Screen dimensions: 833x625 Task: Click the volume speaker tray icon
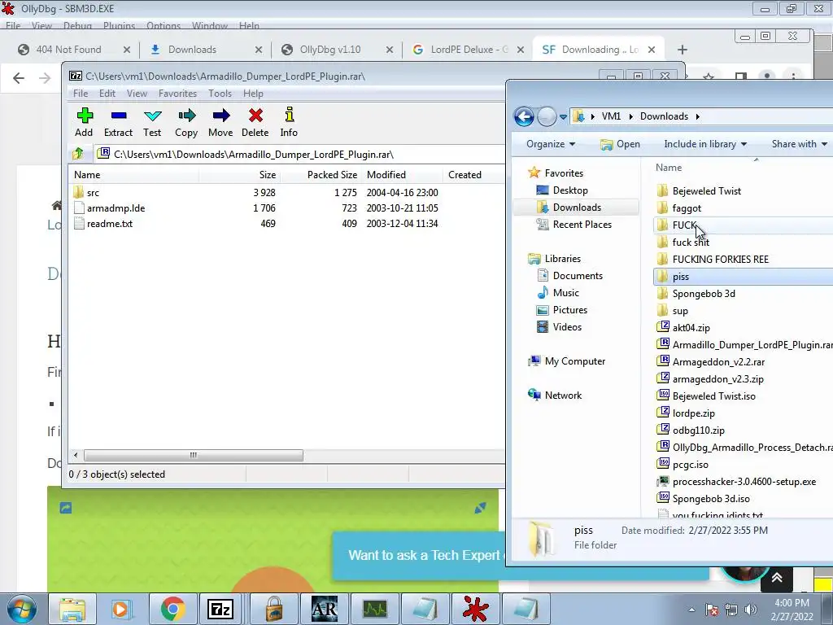[751, 610]
